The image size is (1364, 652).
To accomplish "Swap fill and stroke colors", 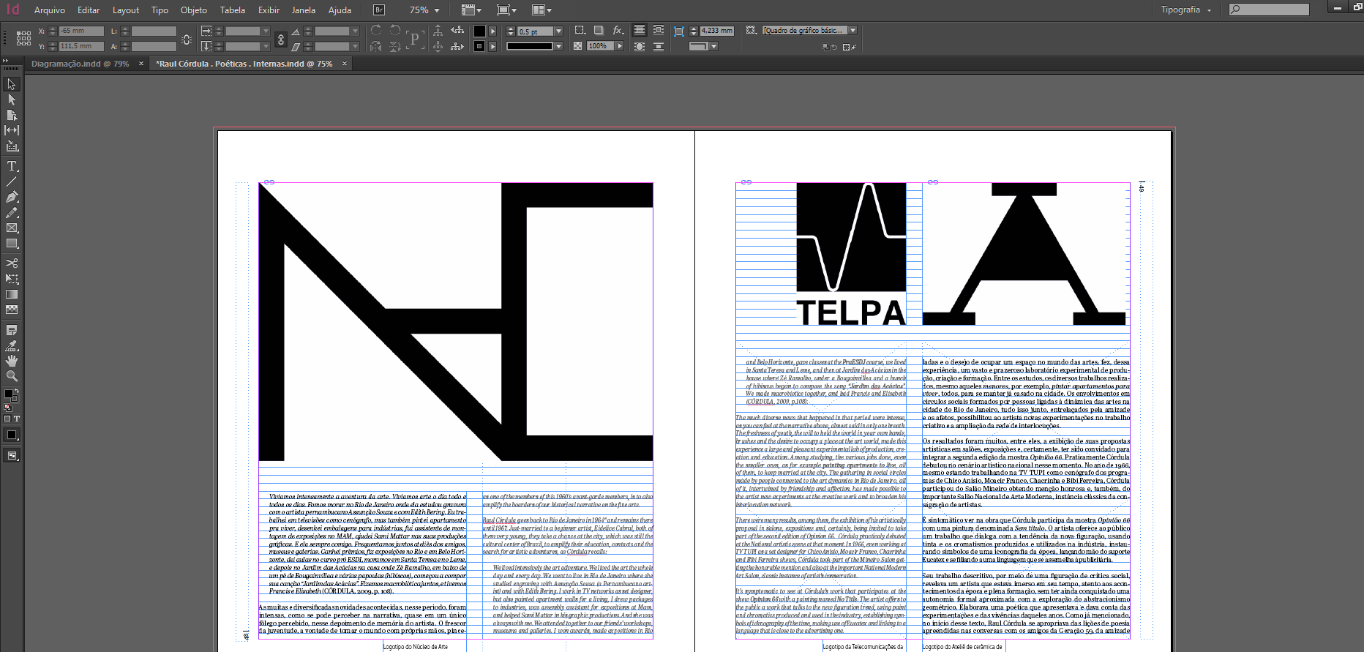I will pyautogui.click(x=16, y=391).
